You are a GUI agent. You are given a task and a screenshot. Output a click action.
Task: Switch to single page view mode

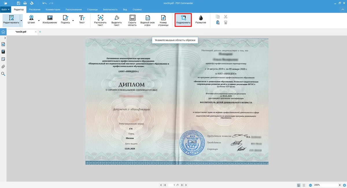(299, 185)
